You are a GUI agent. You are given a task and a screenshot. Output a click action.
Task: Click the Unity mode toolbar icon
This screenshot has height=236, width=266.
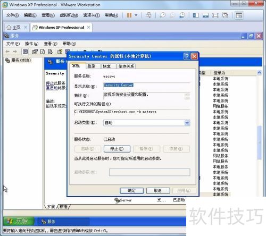click(225, 15)
